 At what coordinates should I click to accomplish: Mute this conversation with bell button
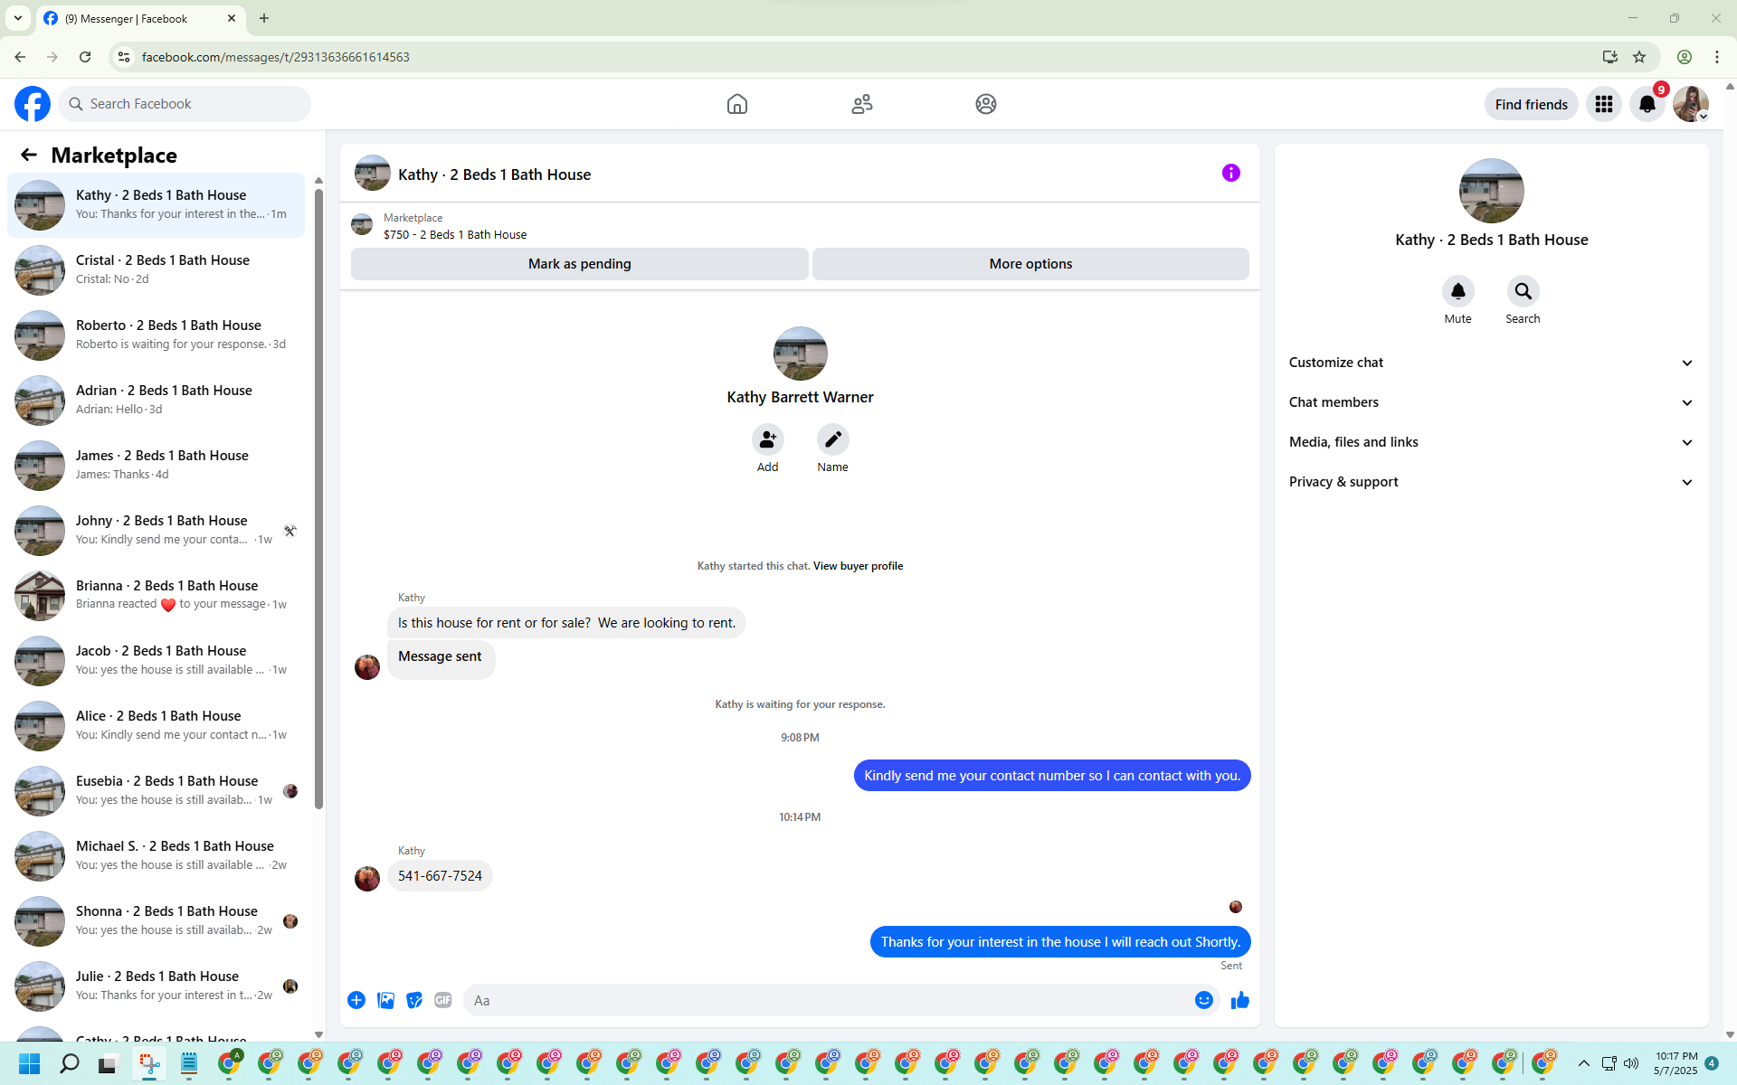tap(1457, 291)
